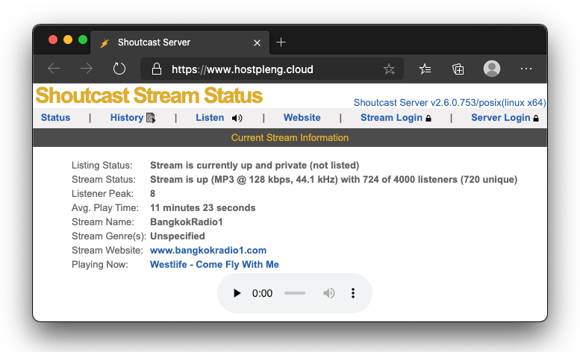580x352 pixels.
Task: Click the Listener Peak value 8
Action: 152,194
